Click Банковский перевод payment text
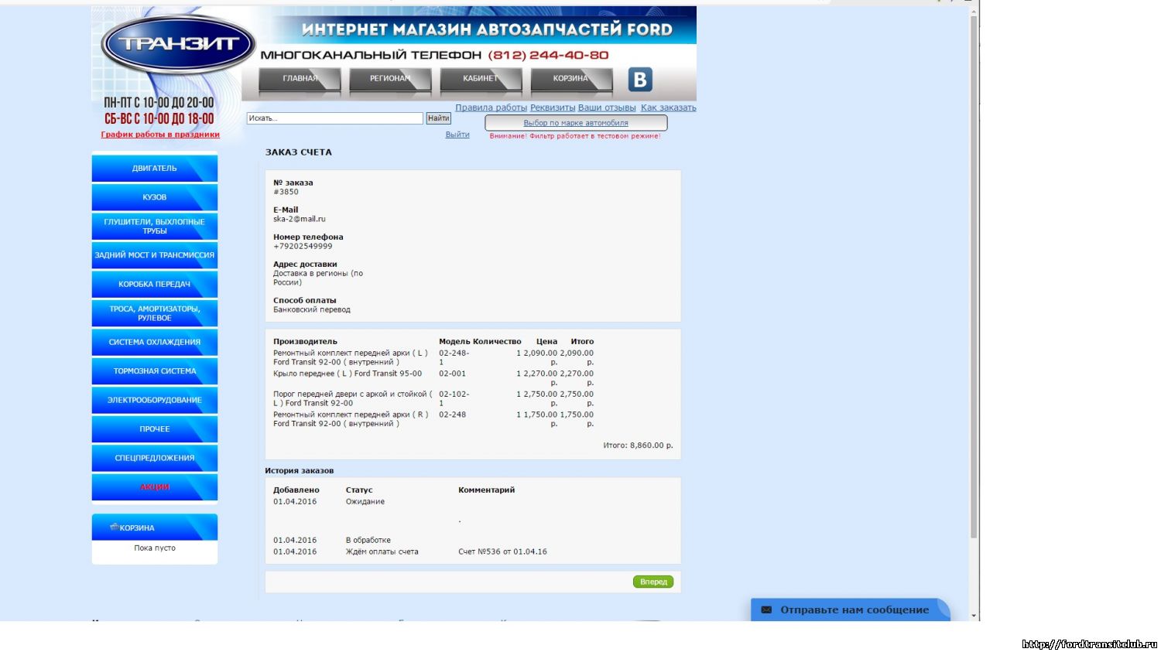The image size is (1161, 652). coord(312,309)
